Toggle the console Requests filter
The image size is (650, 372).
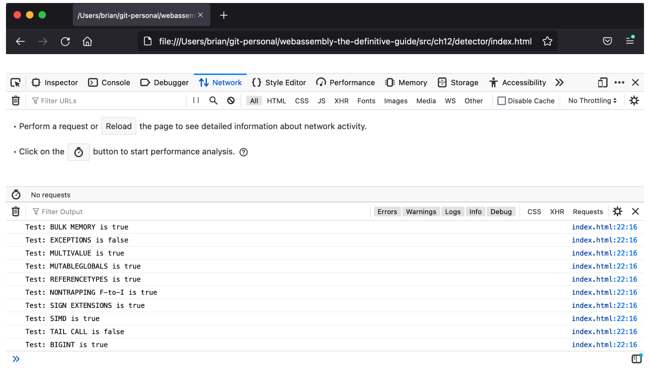pyautogui.click(x=588, y=212)
